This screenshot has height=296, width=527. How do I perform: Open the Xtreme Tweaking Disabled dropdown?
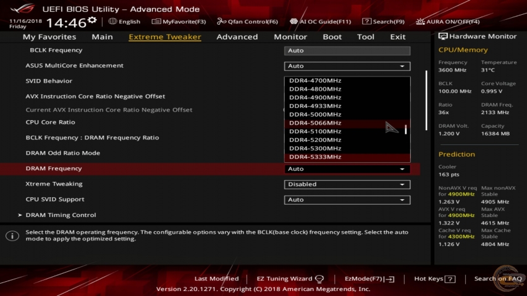(347, 184)
